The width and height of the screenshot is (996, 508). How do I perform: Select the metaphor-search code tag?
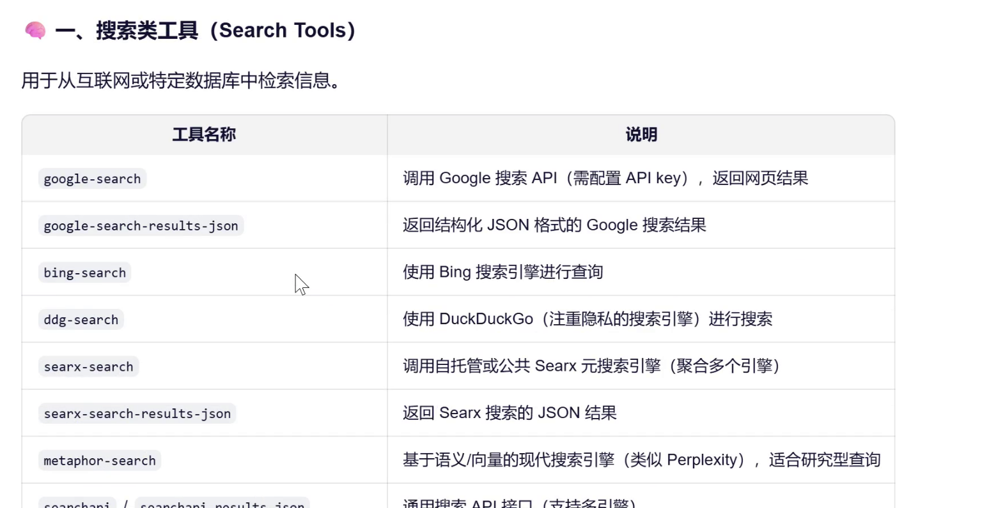click(x=99, y=460)
